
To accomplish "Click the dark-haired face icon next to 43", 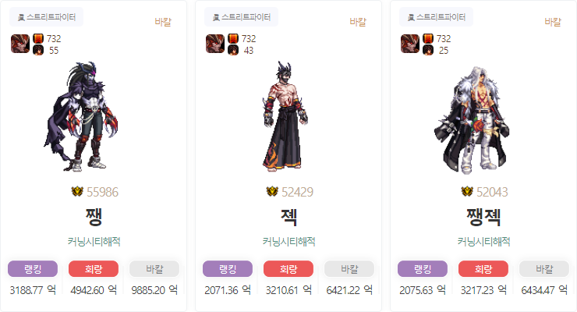I will click(x=233, y=50).
